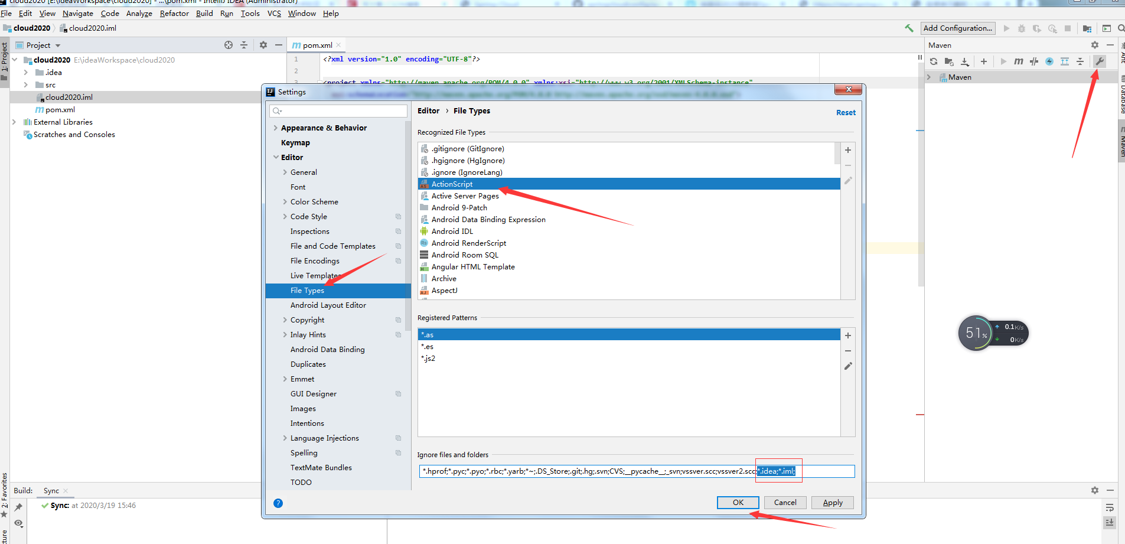The height and width of the screenshot is (544, 1125).
Task: Collapse all in Maven tool window
Action: click(1080, 61)
